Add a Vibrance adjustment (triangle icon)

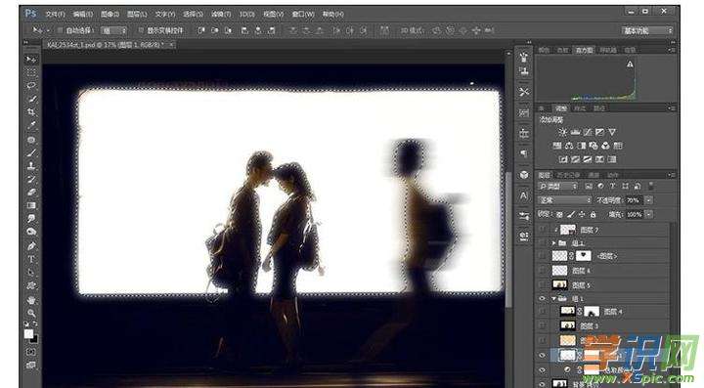click(x=611, y=132)
